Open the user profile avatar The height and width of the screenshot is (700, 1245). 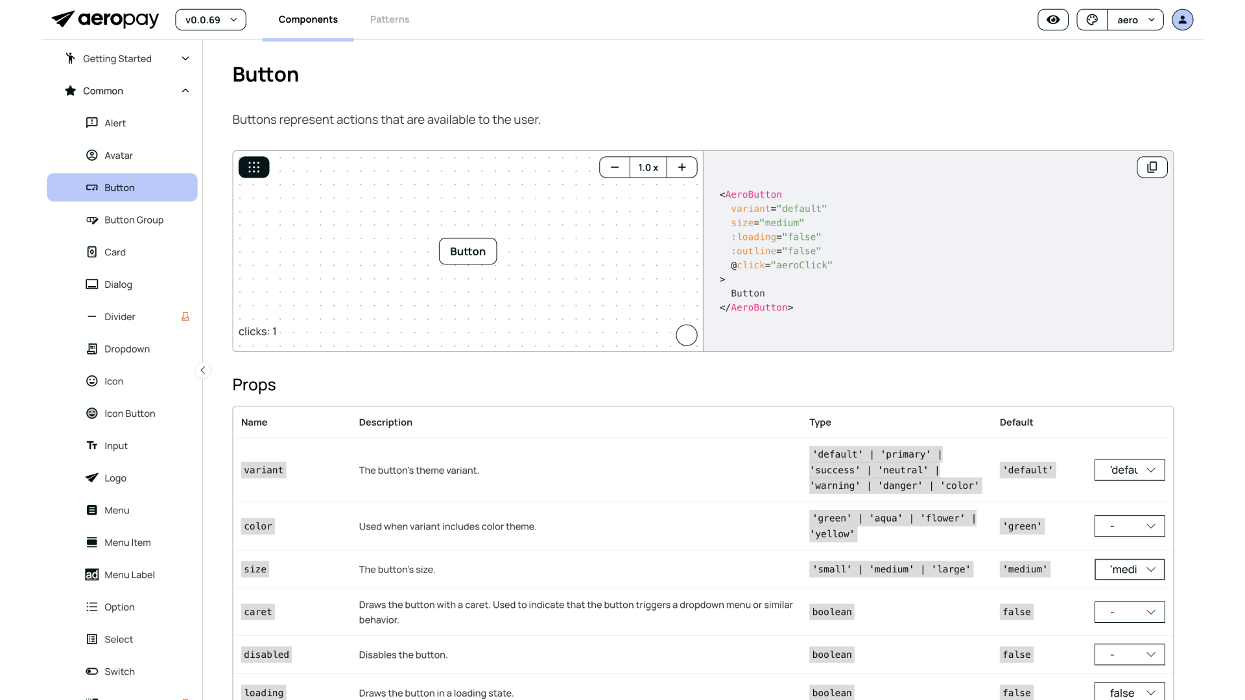(1182, 19)
